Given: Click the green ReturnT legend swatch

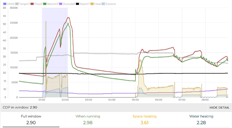Looking at the screenshot, I should coord(45,4).
